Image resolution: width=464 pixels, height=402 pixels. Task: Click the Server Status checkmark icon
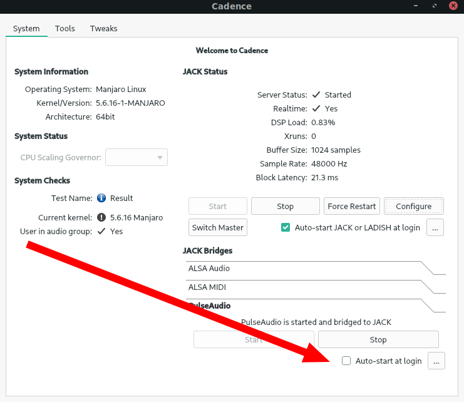[316, 95]
